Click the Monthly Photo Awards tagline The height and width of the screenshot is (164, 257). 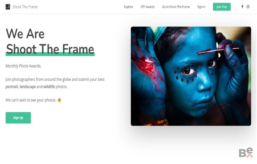click(24, 66)
